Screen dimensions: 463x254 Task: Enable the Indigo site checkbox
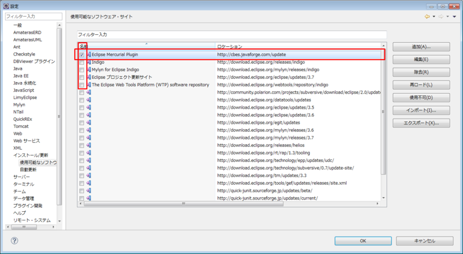tap(82, 62)
